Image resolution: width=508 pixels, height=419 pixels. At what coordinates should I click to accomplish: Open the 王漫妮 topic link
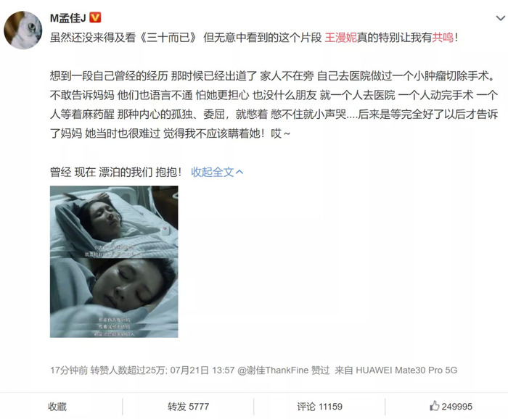(x=340, y=38)
